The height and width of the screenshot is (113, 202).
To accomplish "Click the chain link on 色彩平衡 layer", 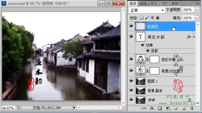I will pos(147,59).
